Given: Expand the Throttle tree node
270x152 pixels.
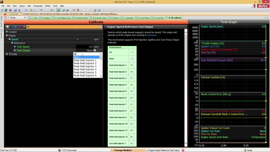Looking at the screenshot, I should pyautogui.click(x=7, y=54).
